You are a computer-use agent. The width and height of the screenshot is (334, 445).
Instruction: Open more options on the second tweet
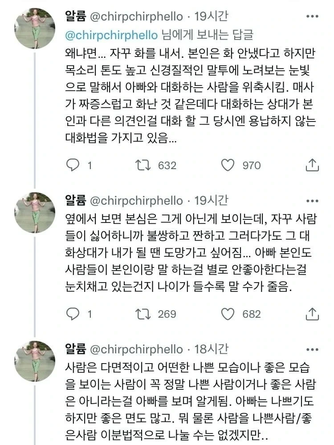[312, 201]
